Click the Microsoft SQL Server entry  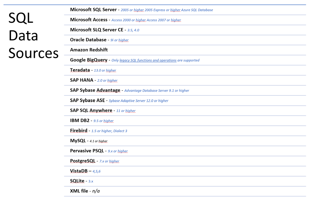[x=185, y=10]
